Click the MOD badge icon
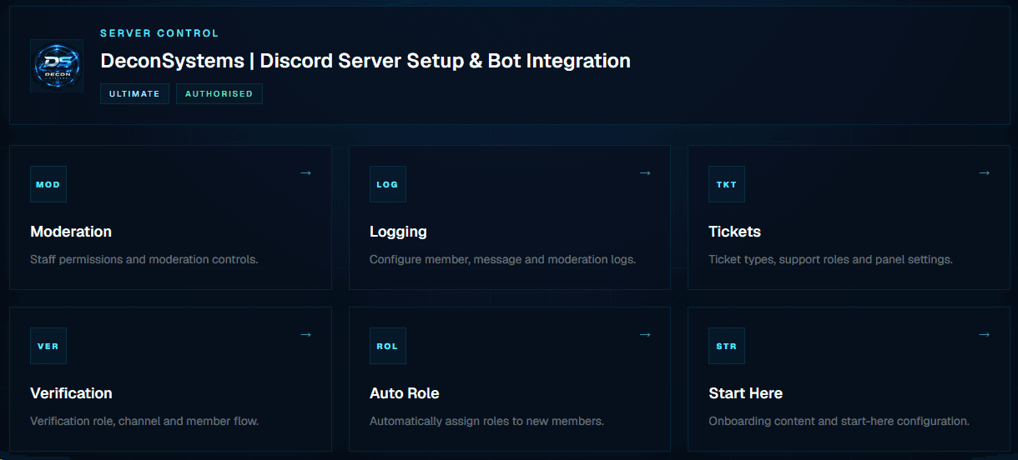The width and height of the screenshot is (1018, 460). tap(48, 184)
